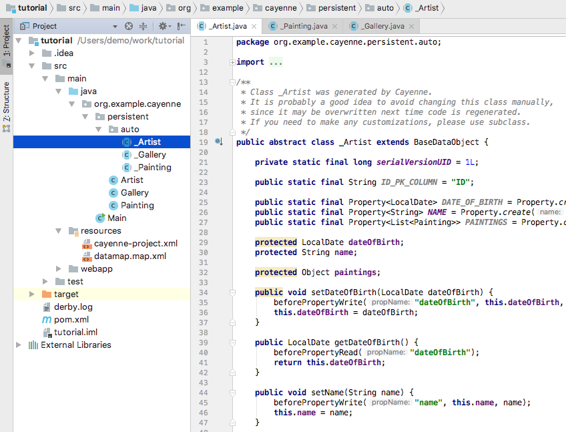This screenshot has height=432, width=566.
Task: Click the implemented-class gutter marker on line 19
Action: click(219, 142)
